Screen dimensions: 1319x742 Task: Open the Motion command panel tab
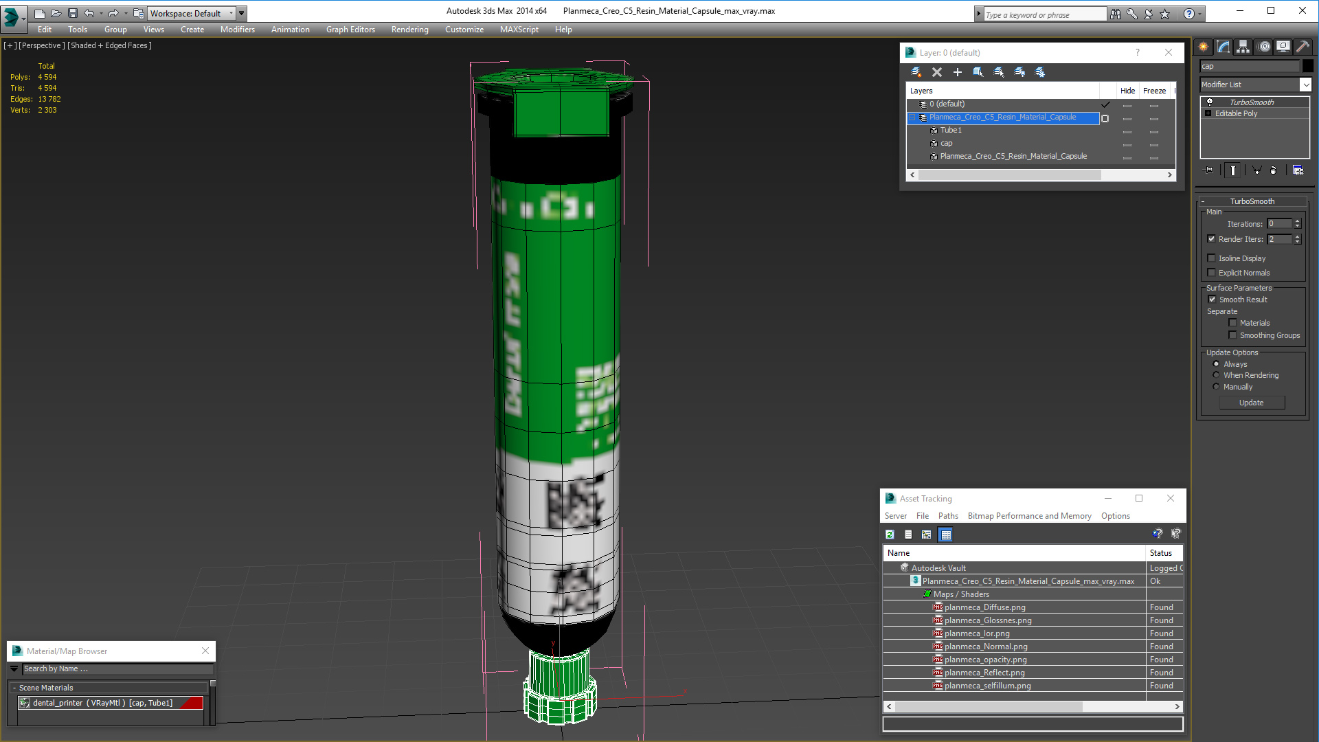(x=1264, y=47)
